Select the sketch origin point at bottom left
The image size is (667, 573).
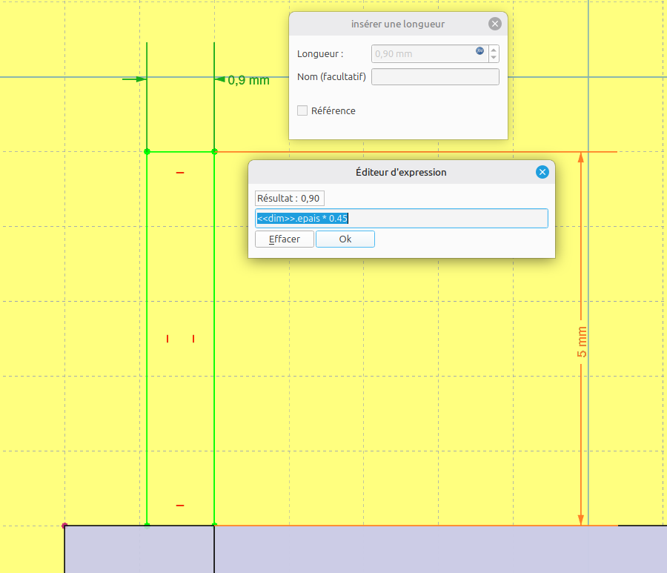pyautogui.click(x=64, y=526)
